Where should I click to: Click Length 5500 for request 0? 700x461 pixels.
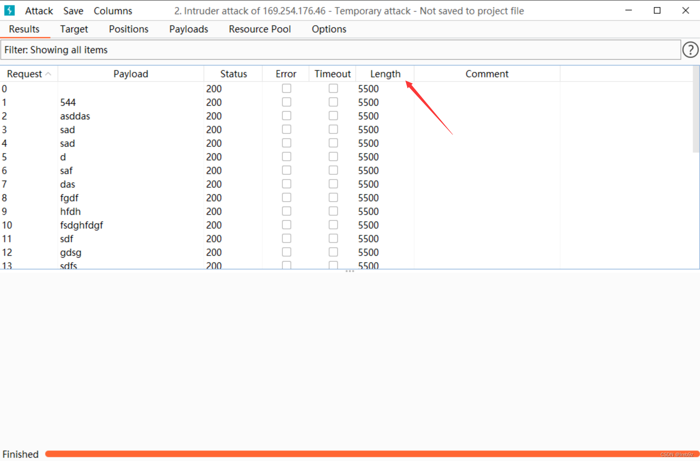368,89
